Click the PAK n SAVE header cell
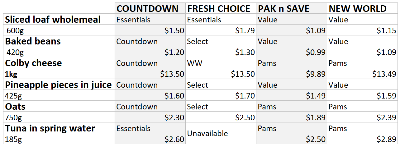Screen dimensions: 400x147 click(292, 8)
